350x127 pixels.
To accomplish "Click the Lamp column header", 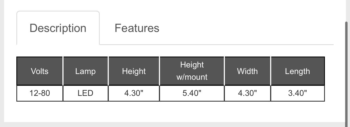I will 86,71.
